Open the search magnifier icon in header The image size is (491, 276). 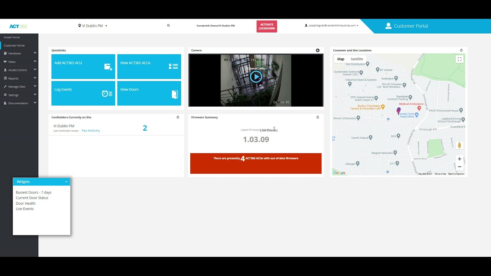[168, 26]
